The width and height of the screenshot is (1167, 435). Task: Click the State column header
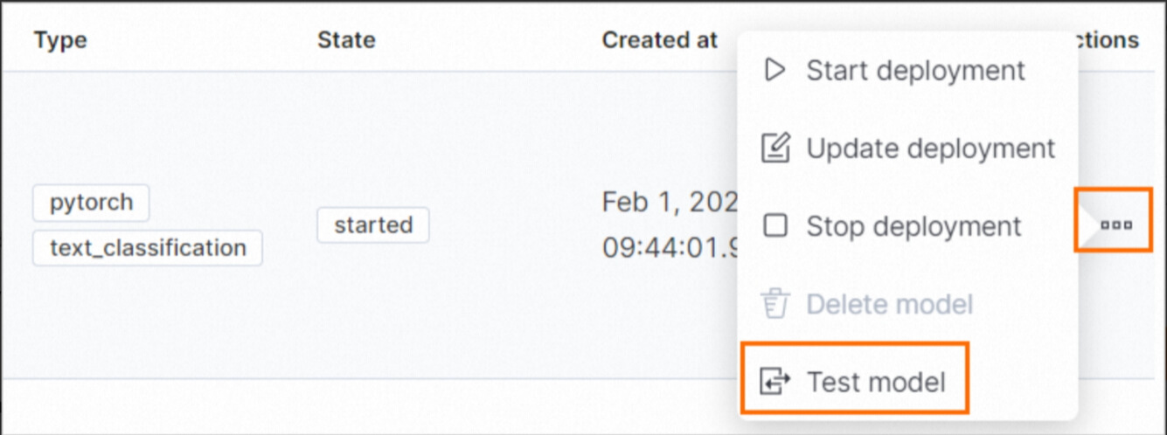tap(346, 40)
